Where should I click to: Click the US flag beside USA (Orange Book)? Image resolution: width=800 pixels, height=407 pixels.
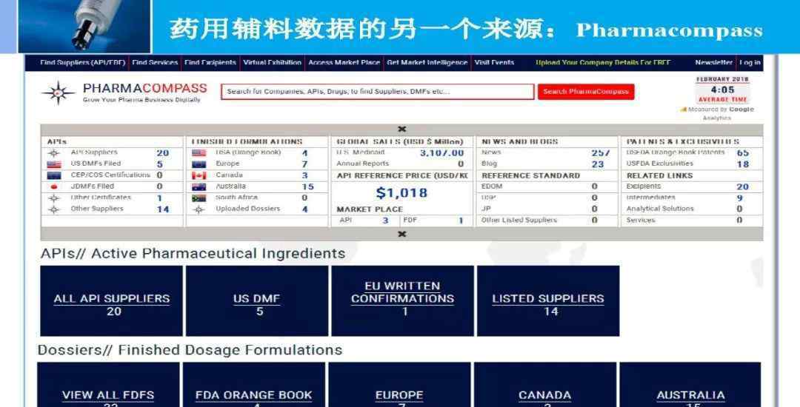[x=199, y=153]
